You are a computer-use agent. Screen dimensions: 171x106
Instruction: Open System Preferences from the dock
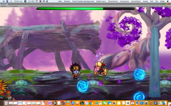[63, 103]
